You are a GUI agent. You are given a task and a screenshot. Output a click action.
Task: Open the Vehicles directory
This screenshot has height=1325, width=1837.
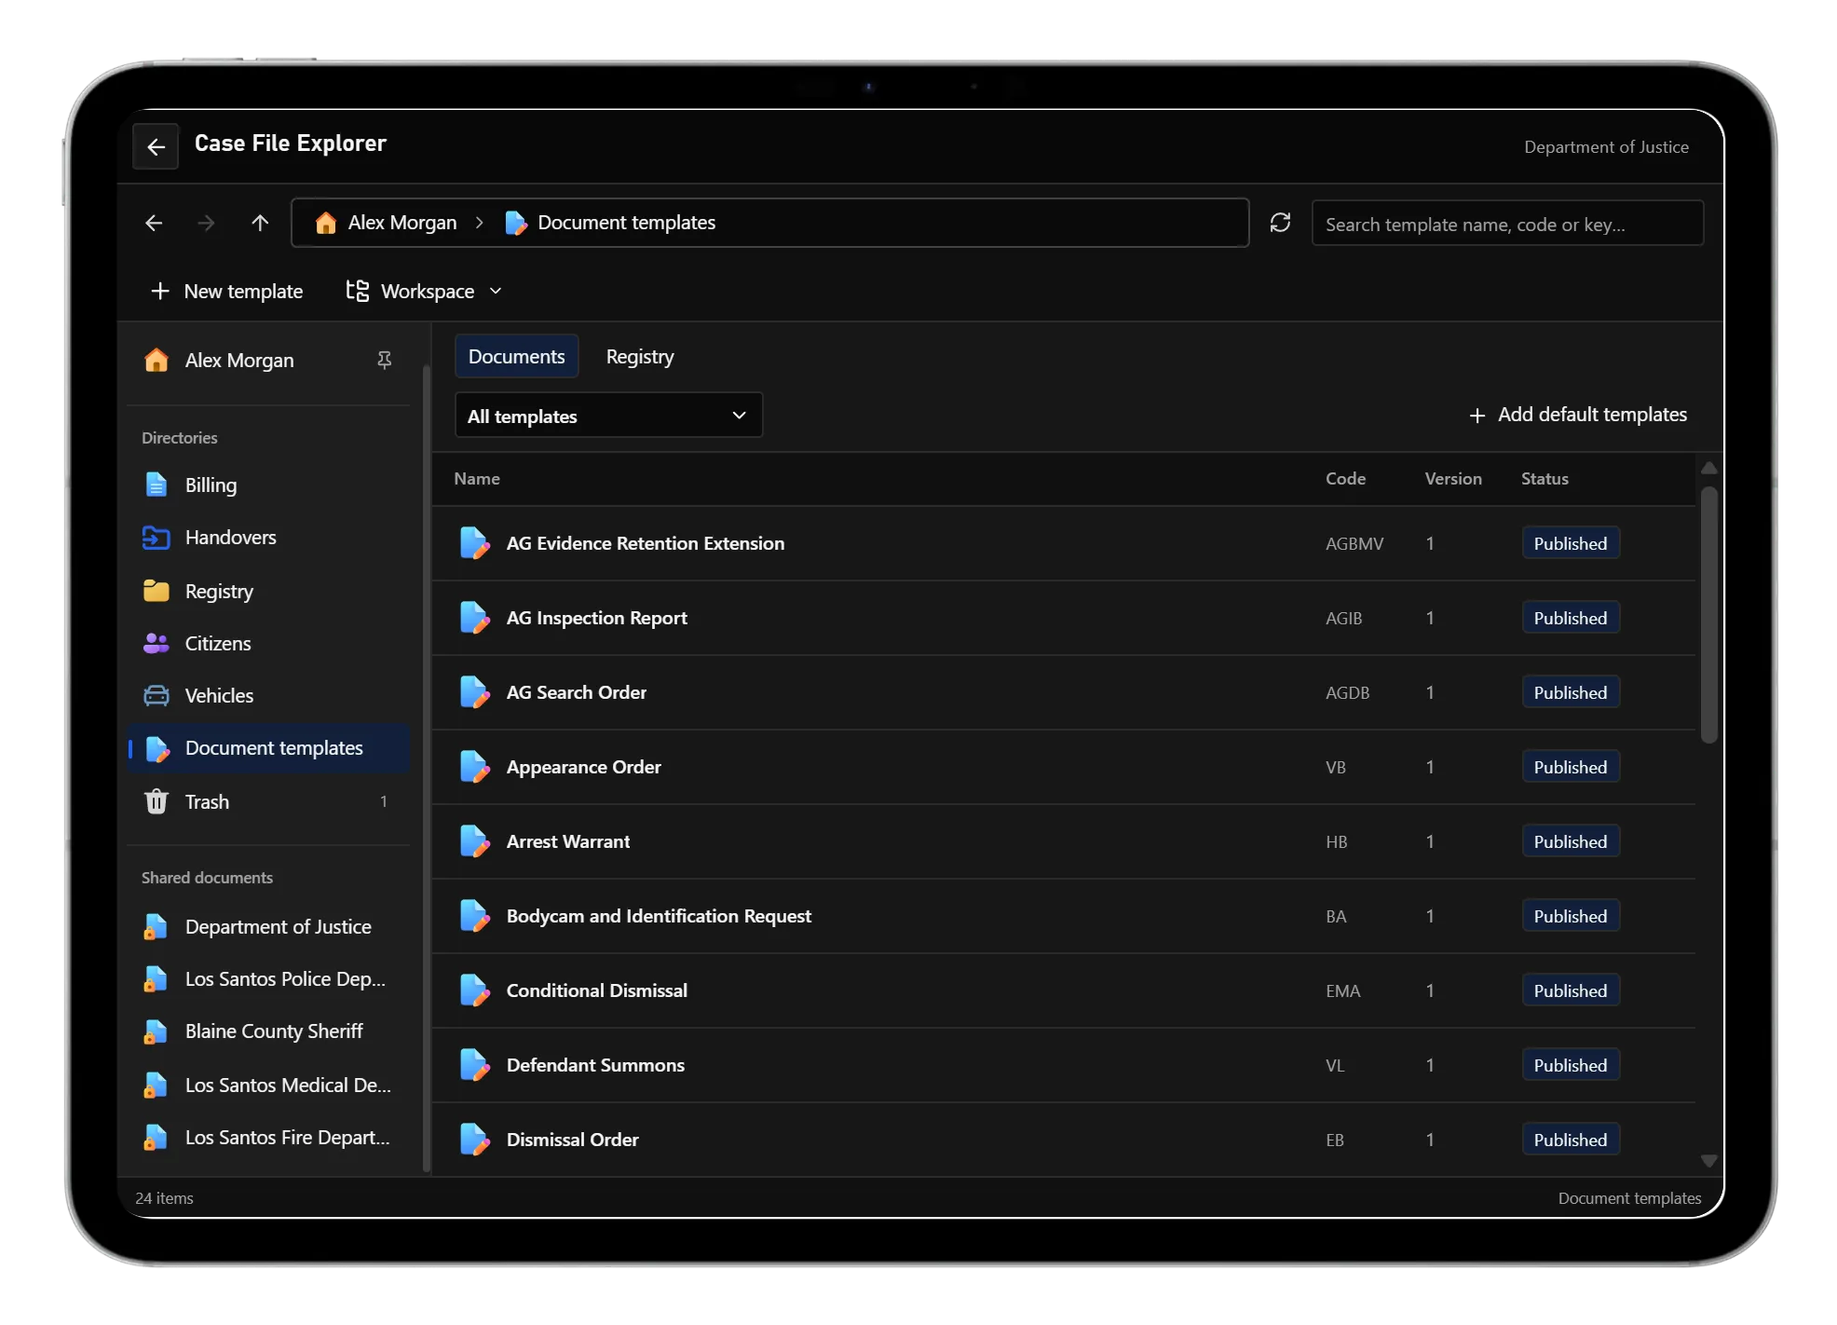click(x=268, y=695)
